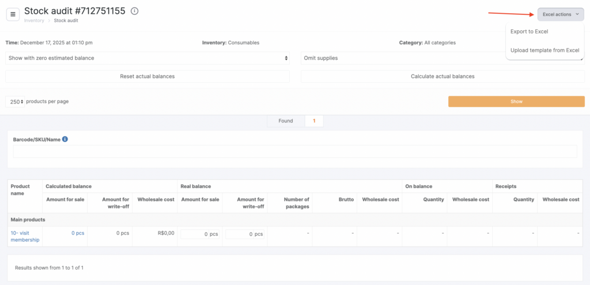This screenshot has height=285, width=590.
Task: Choose Upload template from Excel
Action: click(x=544, y=50)
